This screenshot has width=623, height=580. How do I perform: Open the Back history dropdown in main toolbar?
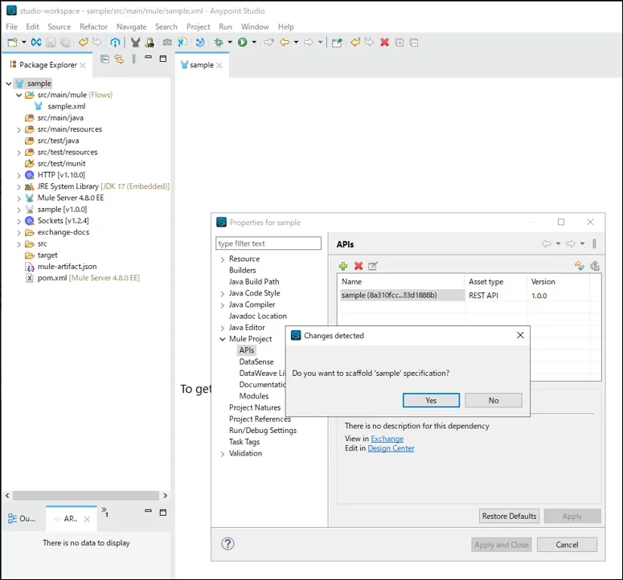click(296, 42)
